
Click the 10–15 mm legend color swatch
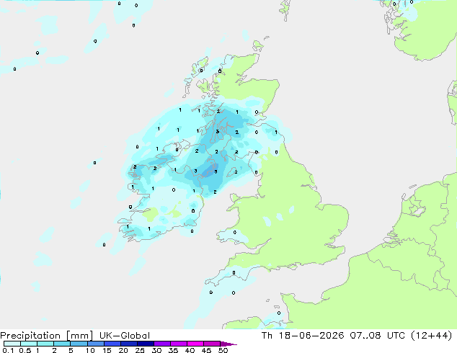click(95, 344)
